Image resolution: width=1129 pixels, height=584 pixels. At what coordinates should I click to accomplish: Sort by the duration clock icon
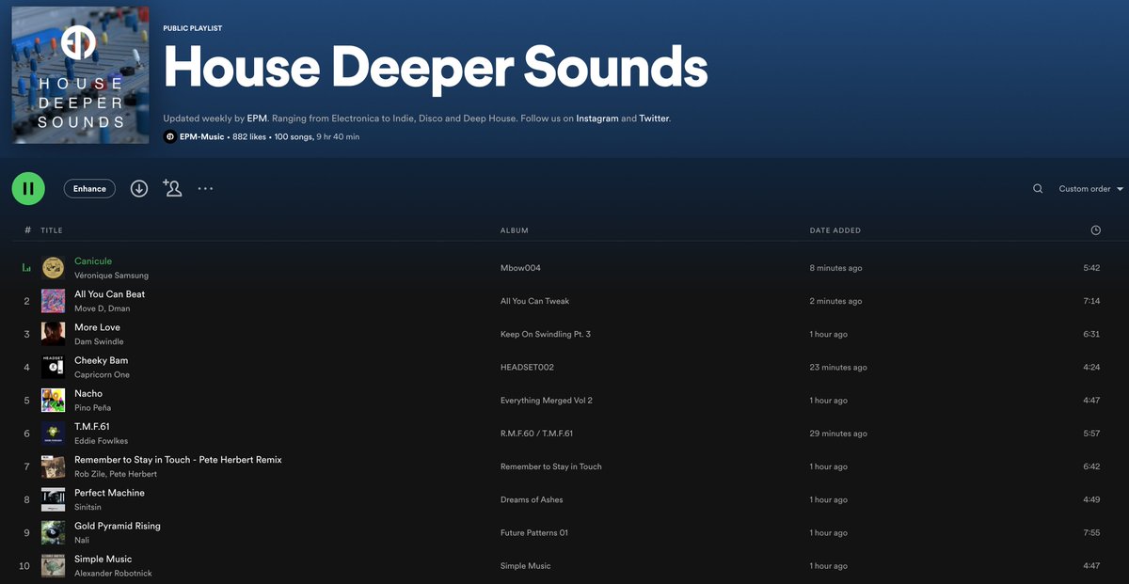click(x=1095, y=230)
